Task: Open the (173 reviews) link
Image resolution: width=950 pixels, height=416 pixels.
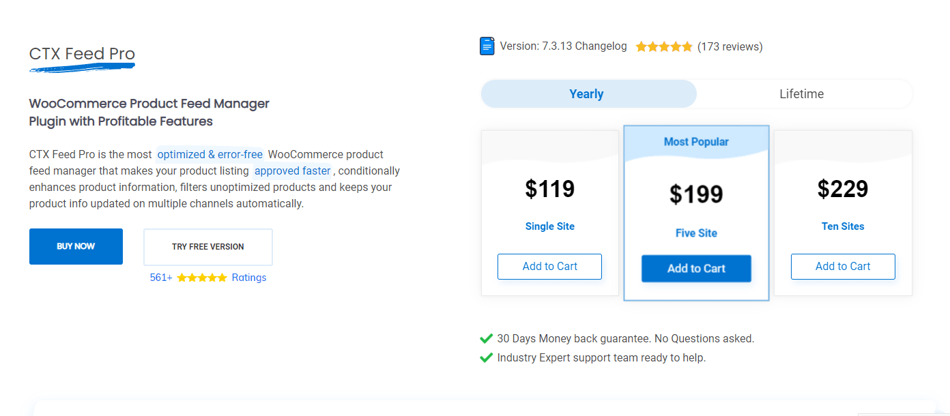Action: 730,47
